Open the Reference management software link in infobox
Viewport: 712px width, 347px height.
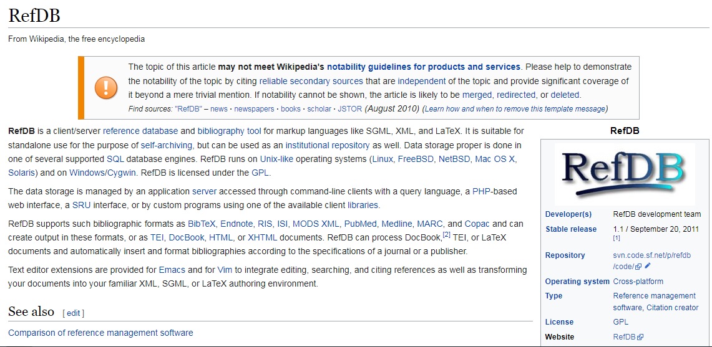pos(655,302)
